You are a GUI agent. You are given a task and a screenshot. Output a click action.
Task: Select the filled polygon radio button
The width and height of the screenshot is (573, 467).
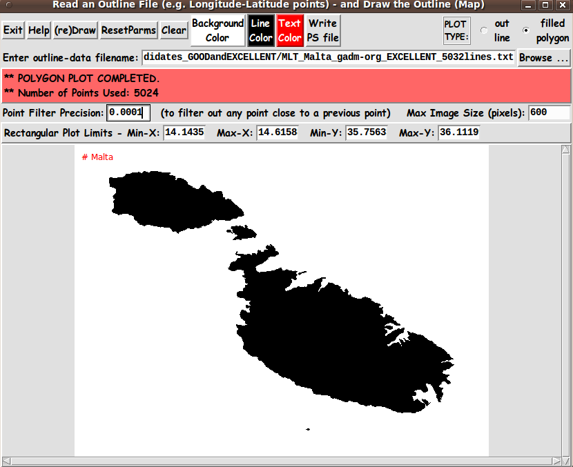click(526, 30)
